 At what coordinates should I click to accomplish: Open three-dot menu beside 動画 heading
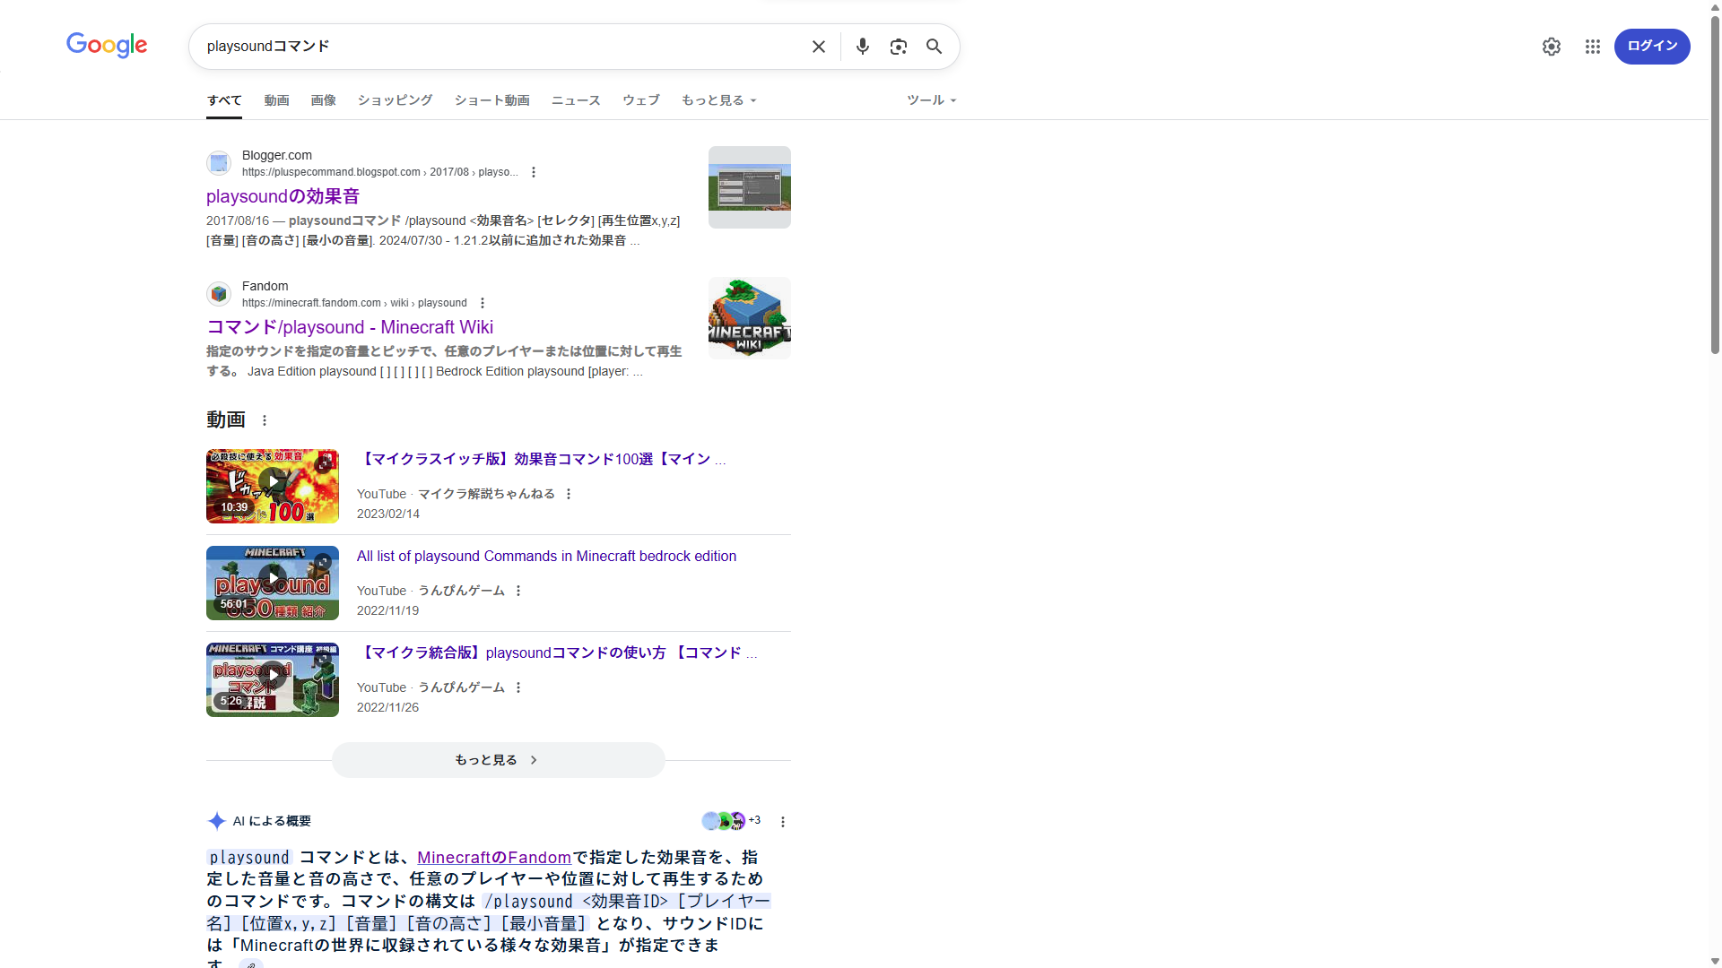pos(265,420)
